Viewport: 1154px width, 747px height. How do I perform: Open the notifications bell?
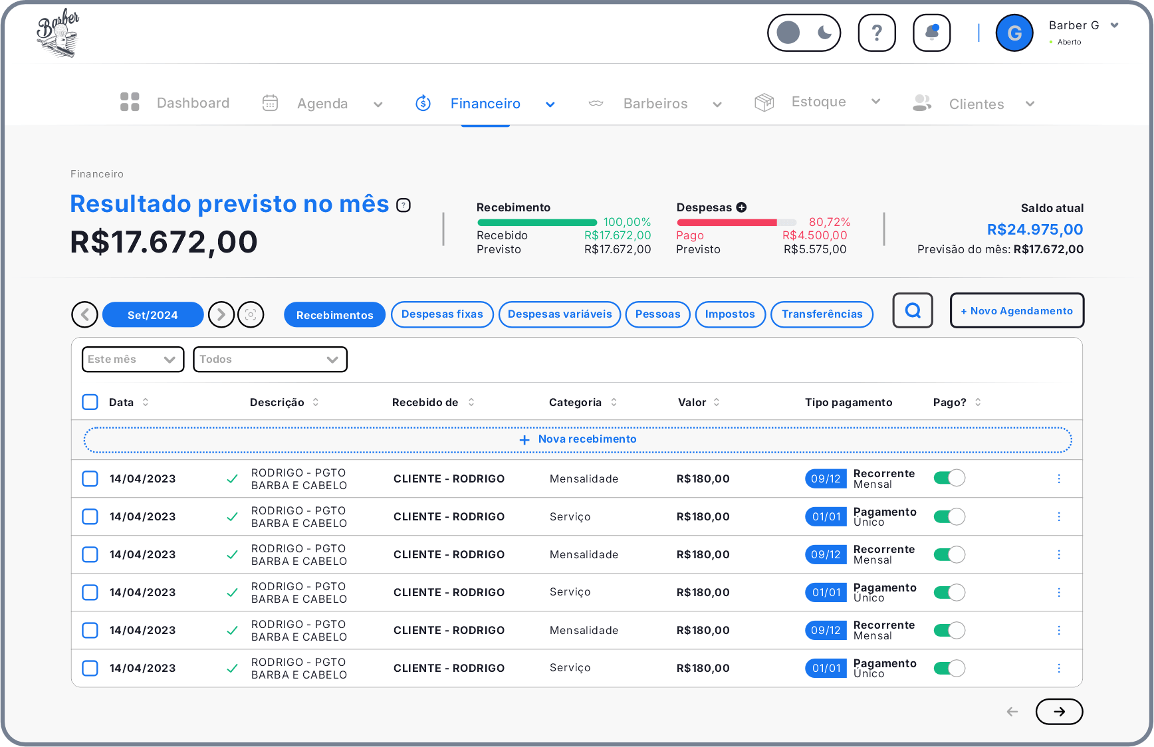pos(931,33)
